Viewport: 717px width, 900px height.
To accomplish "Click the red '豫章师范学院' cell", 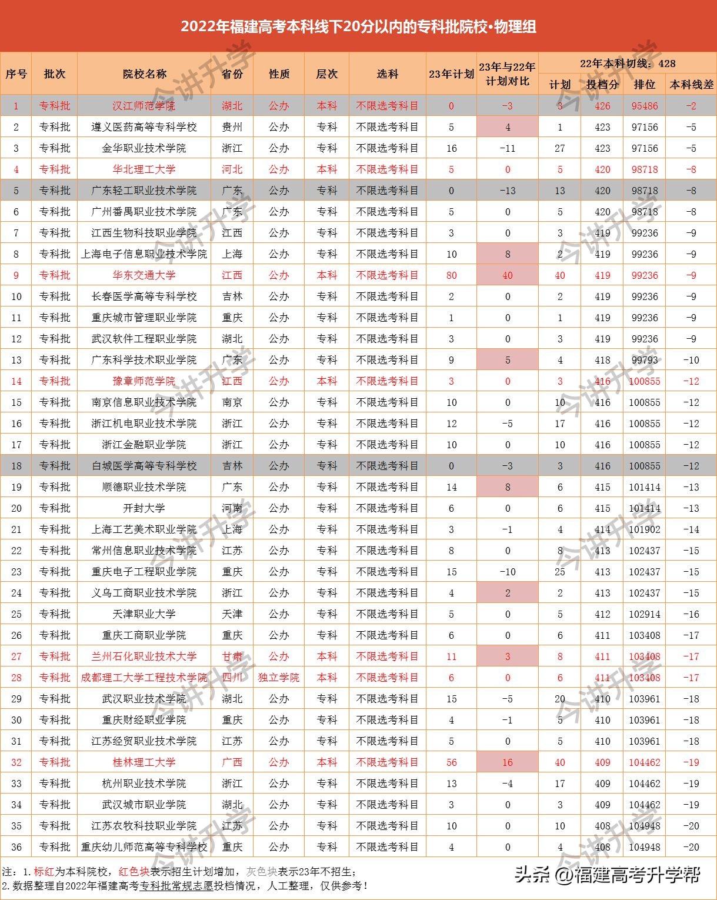I will [x=144, y=381].
